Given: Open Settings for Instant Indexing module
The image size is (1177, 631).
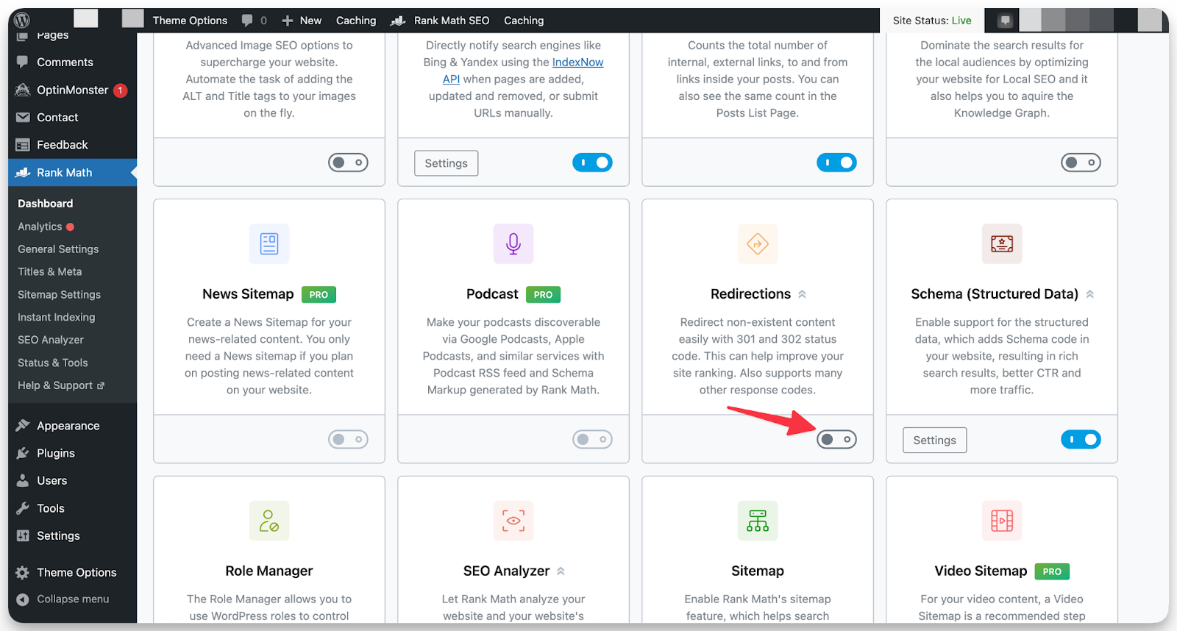Looking at the screenshot, I should coord(446,163).
